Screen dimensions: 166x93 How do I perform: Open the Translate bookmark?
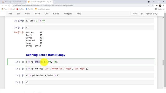pyautogui.click(x=30, y=9)
